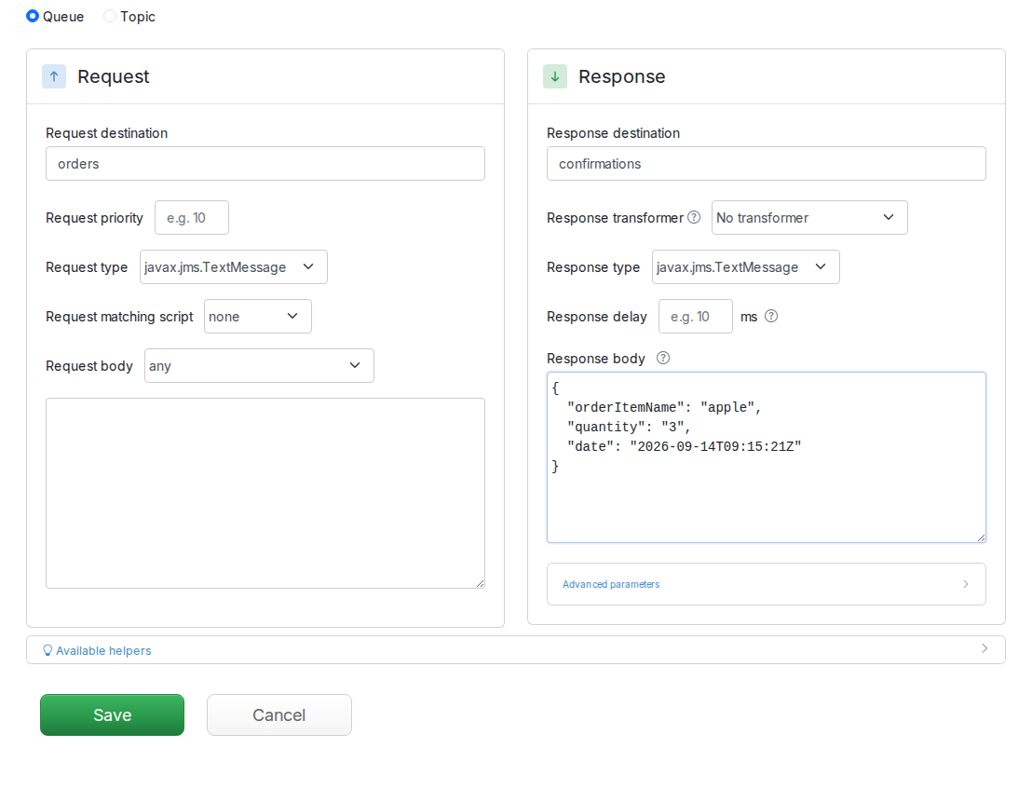Screen dimensions: 1032x789
Task: Open the Response transformer help icon
Action: (694, 217)
